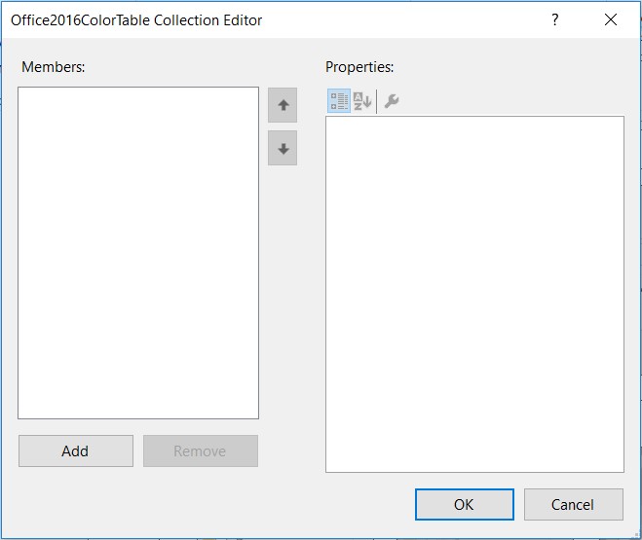Image resolution: width=642 pixels, height=540 pixels.
Task: Move member up with the up arrow
Action: [x=283, y=105]
